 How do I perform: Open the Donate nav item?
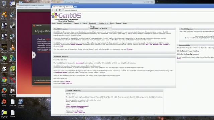point(60,23)
